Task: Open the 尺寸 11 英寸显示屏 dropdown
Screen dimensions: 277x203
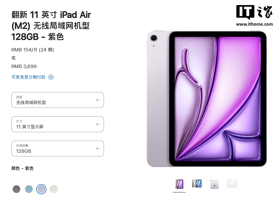Action: (57, 124)
